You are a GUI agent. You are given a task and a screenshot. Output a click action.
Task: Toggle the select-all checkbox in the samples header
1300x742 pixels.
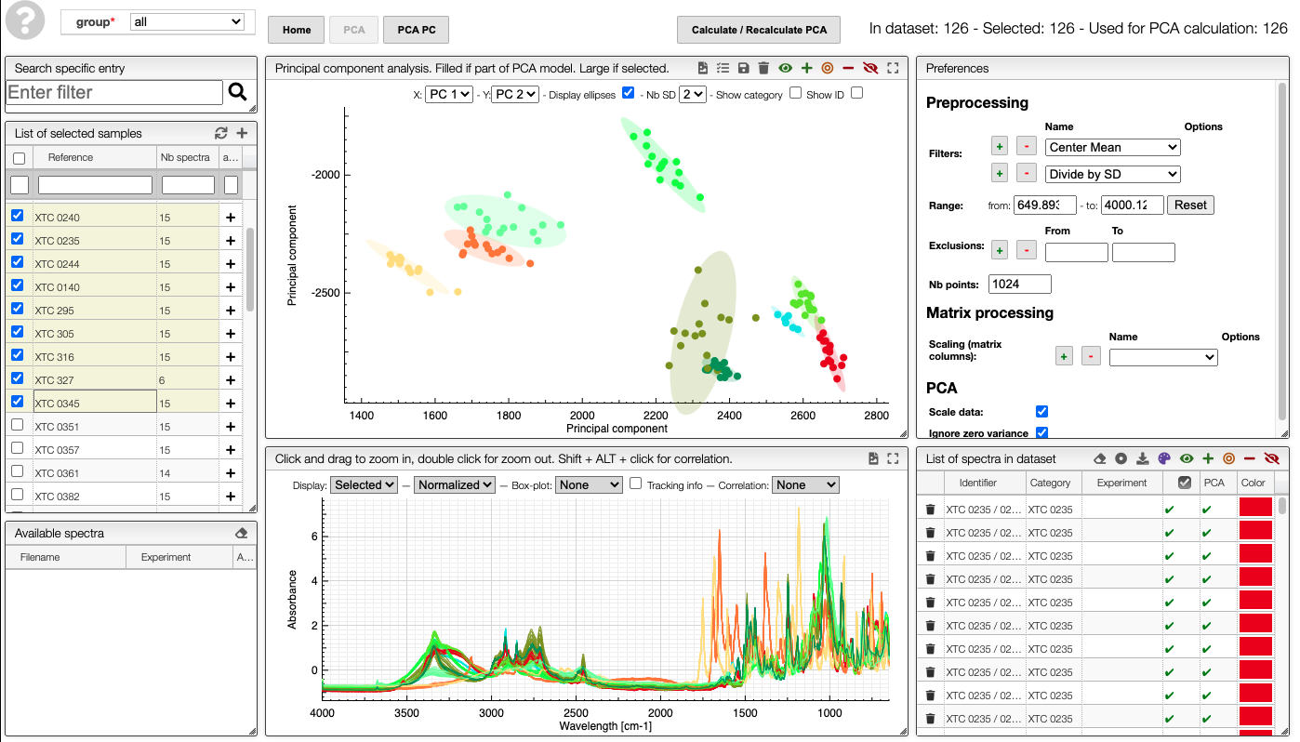(19, 158)
